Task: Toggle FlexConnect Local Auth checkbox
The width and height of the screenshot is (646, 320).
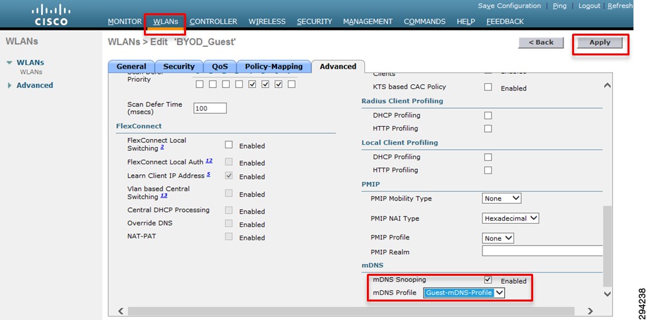Action: [229, 162]
